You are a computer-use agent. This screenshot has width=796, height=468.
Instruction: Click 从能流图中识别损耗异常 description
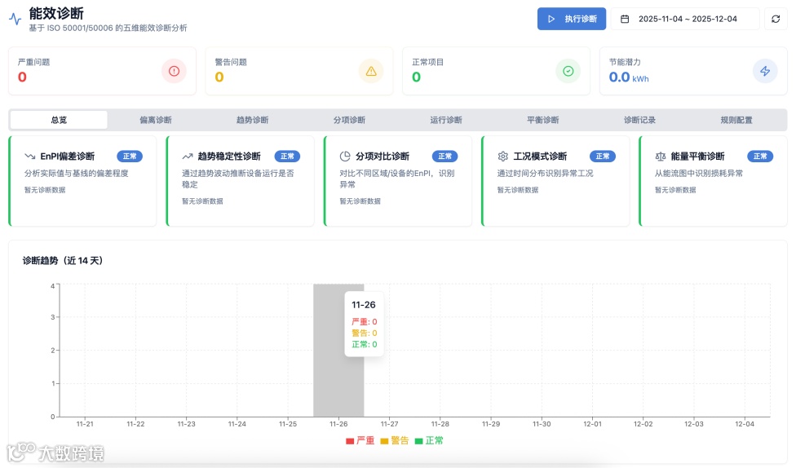pyautogui.click(x=698, y=173)
